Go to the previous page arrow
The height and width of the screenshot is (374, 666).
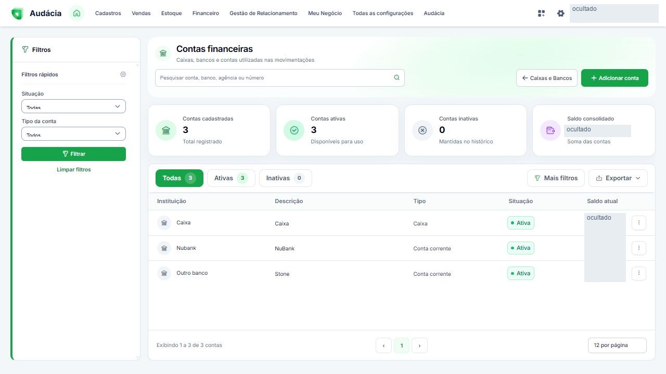click(x=383, y=345)
